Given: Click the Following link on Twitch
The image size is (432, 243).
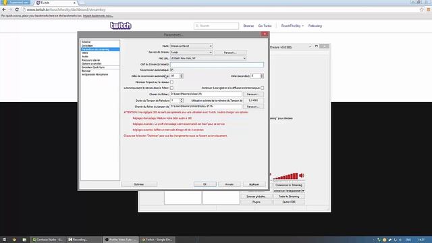Looking at the screenshot, I should pyautogui.click(x=315, y=26).
